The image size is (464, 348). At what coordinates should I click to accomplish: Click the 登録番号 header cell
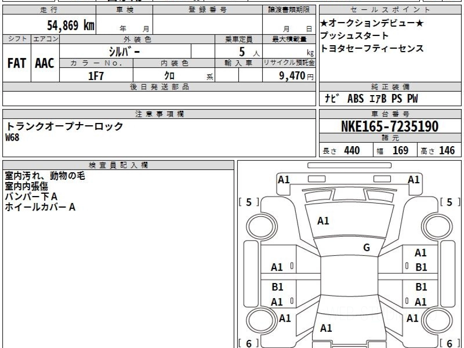tap(208, 10)
